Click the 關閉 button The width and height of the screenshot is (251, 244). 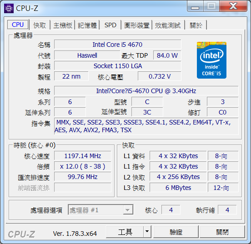pyautogui.click(x=222, y=232)
